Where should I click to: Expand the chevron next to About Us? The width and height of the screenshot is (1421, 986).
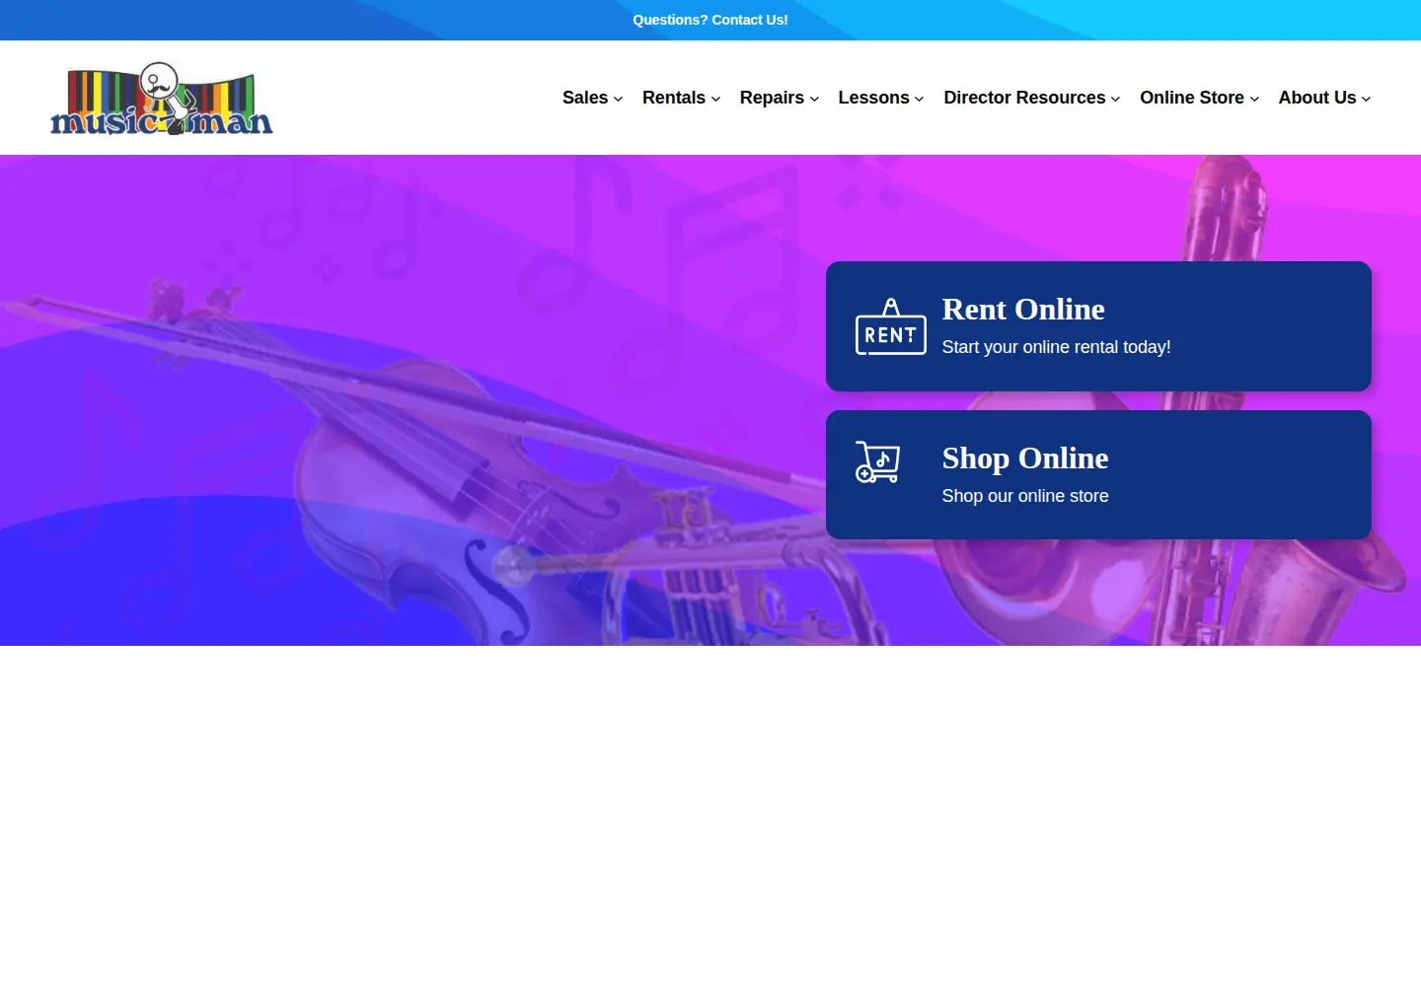(1366, 99)
